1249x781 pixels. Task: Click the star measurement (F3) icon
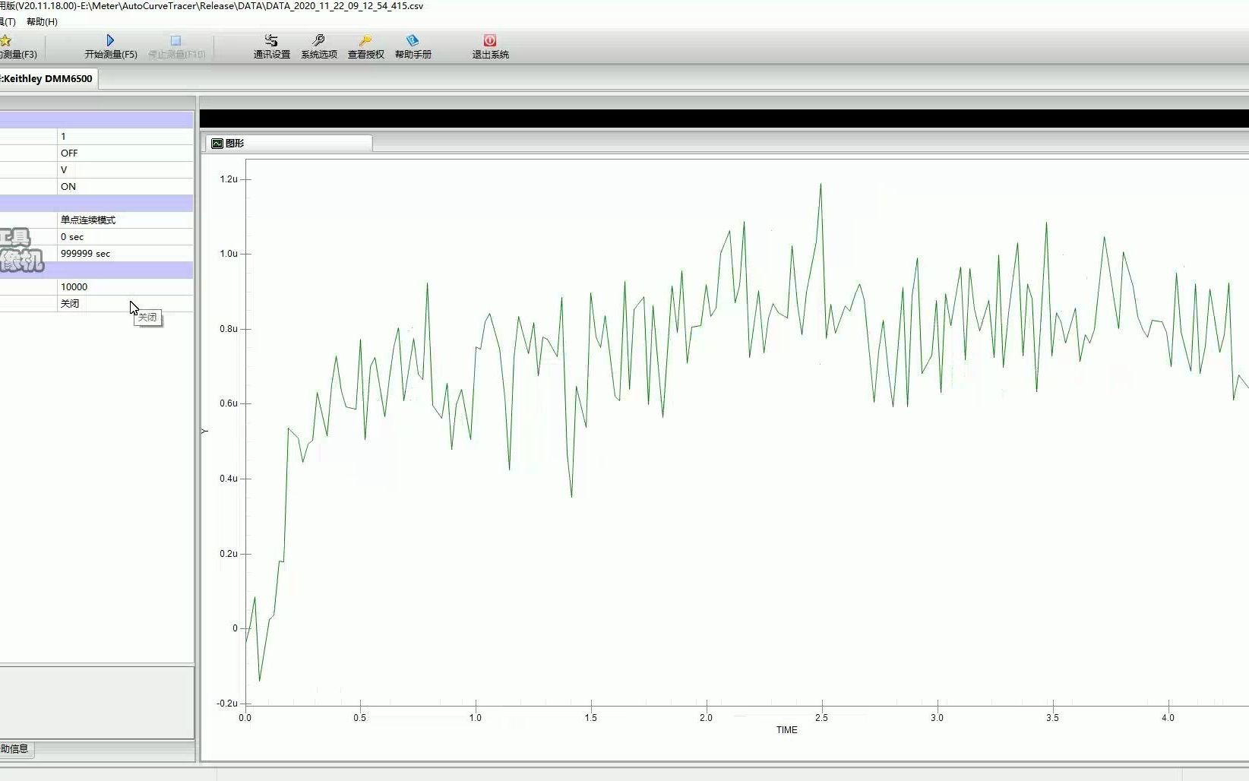tap(5, 40)
